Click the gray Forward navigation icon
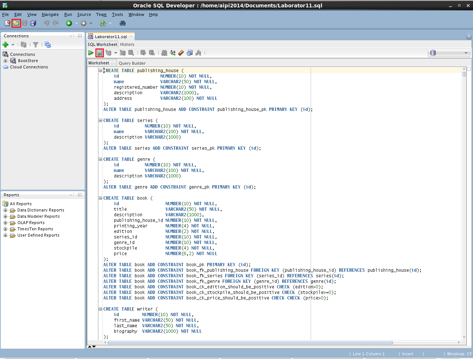Screen dimensions: 473x359 click(x=84, y=23)
